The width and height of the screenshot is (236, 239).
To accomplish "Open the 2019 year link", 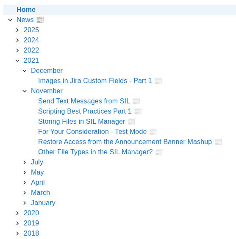I will [x=31, y=223].
